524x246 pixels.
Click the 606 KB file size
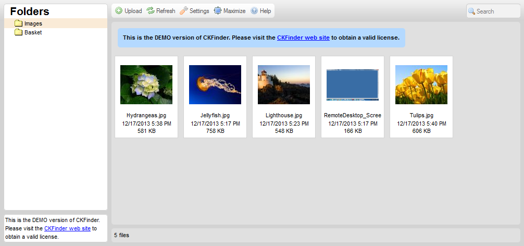click(x=421, y=131)
